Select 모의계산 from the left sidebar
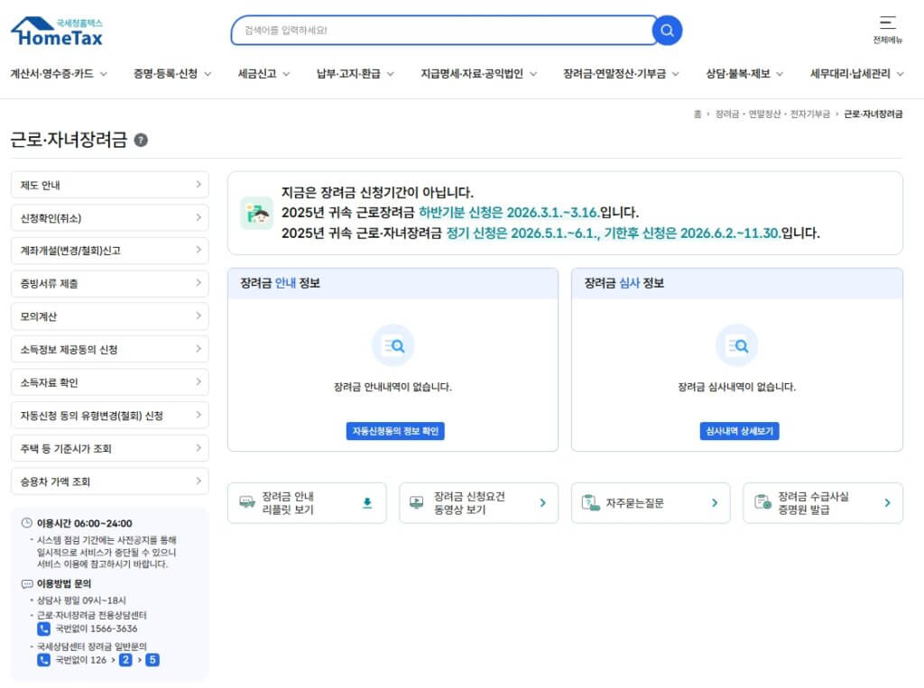The image size is (924, 688). click(109, 316)
